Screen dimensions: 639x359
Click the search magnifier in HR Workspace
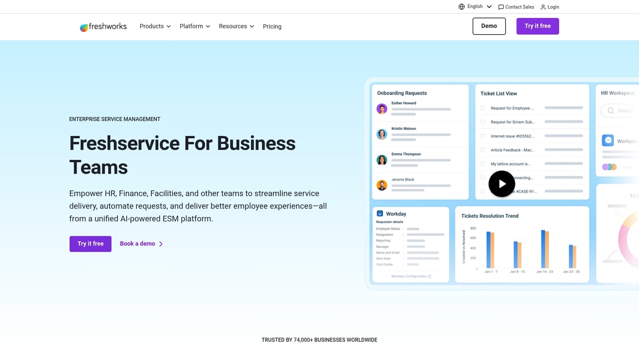(x=611, y=110)
